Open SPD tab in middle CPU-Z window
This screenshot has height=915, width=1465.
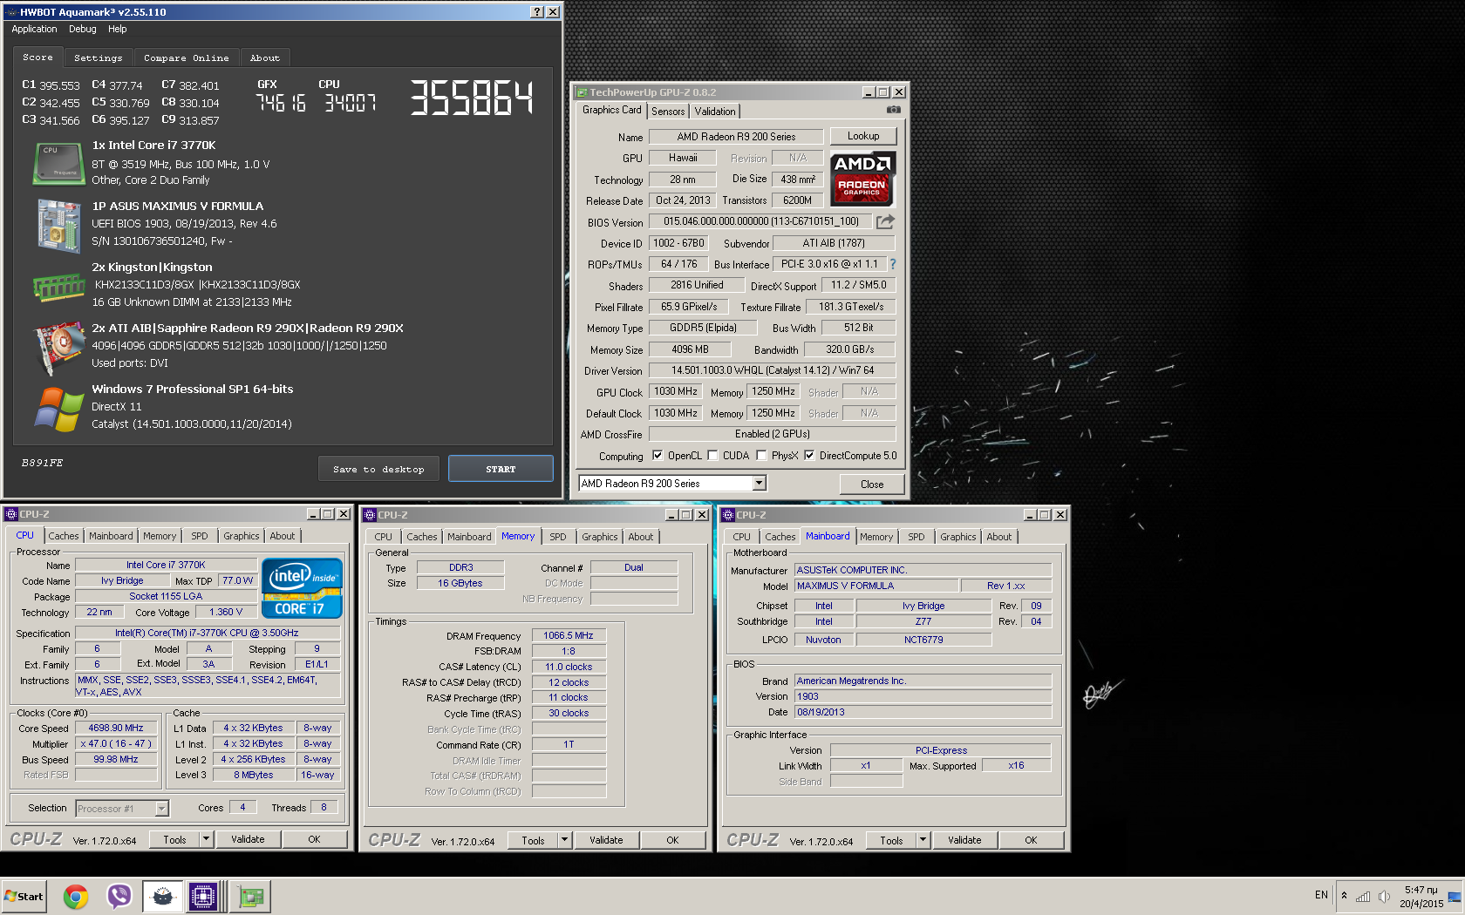[558, 537]
